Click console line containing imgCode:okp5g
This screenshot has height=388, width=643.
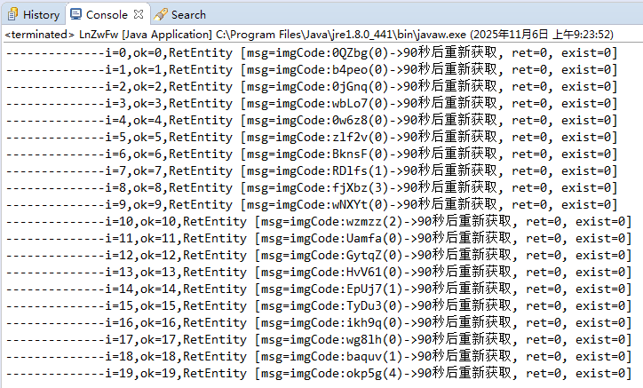tap(319, 373)
